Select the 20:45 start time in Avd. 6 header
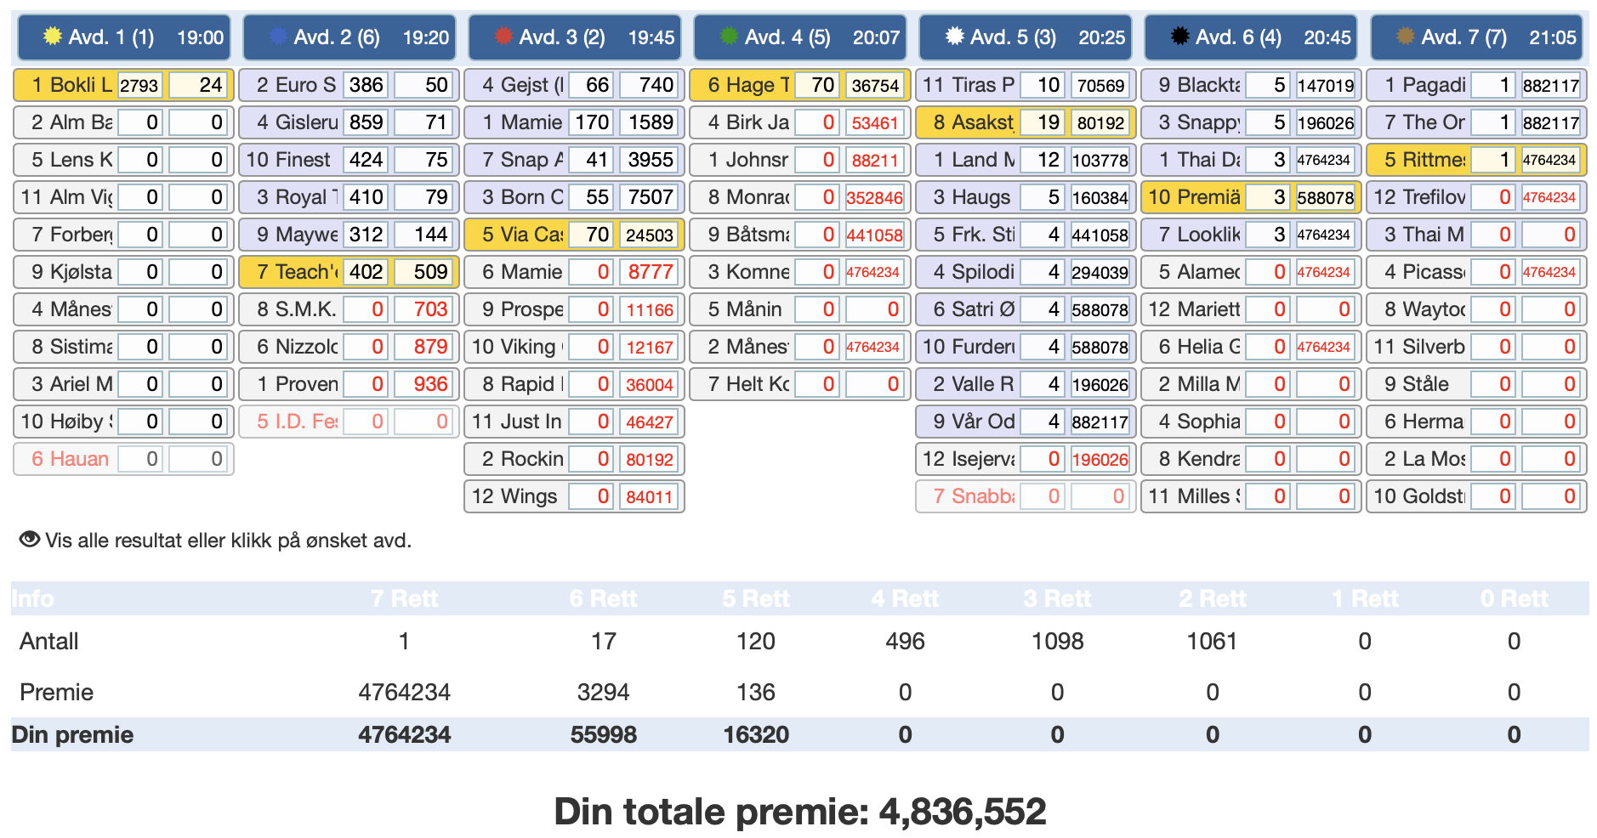Viewport: 1597px width, 838px height. click(x=1327, y=37)
